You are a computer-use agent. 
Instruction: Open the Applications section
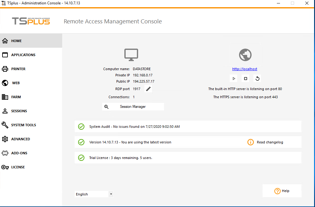(23, 55)
